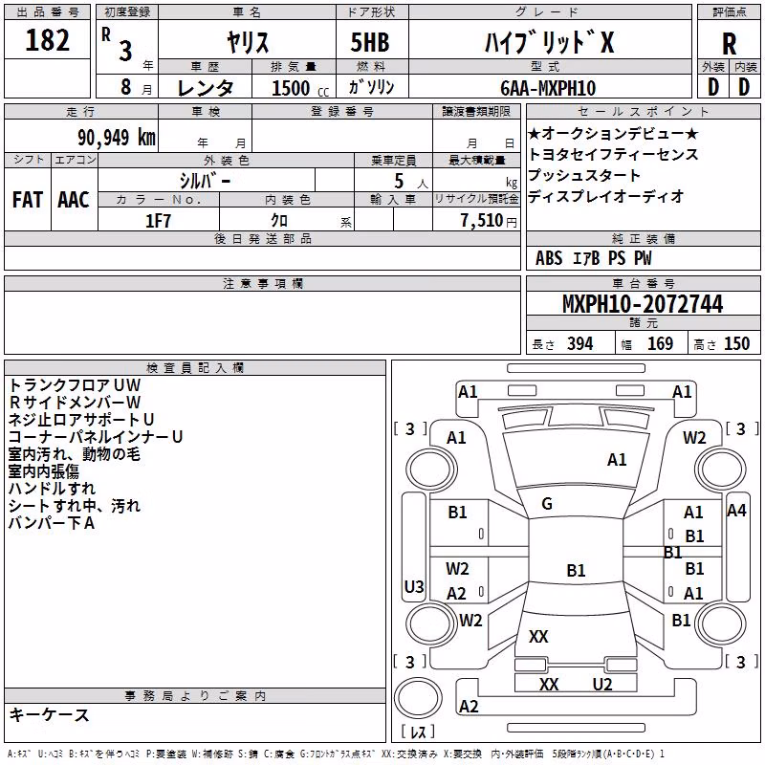Click the model code 6AA-MXPH10

pos(548,88)
